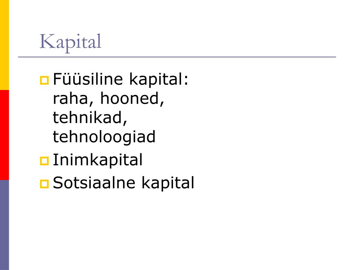Click the Kapital slide title
360x270 pixels.
(70, 42)
